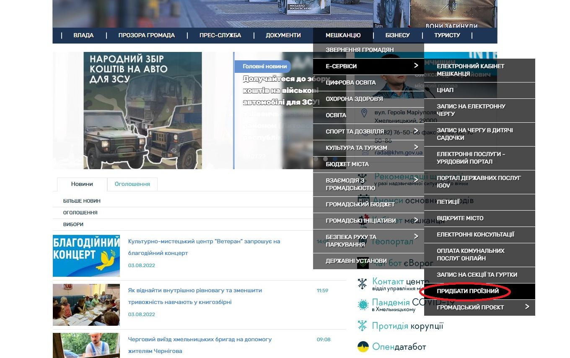Open ЗАПИС НА ЧЕРГУ В ДИТЯЧІ САДОЧКИ
570x358 pixels.
click(479, 134)
